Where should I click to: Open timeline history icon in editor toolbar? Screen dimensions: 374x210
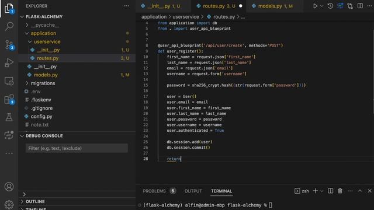pyautogui.click(x=330, y=6)
